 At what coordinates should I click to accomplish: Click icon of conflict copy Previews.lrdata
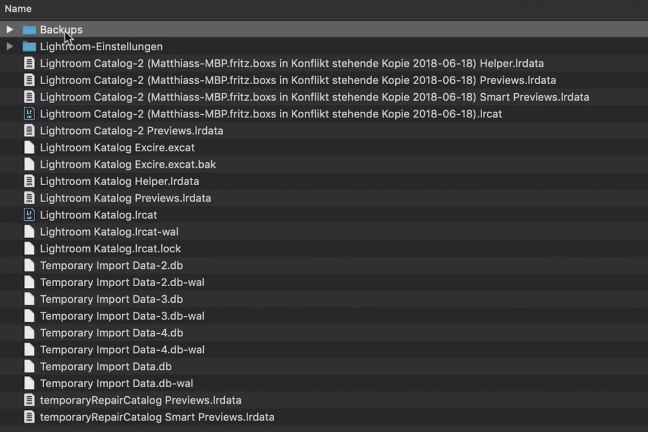pos(29,80)
